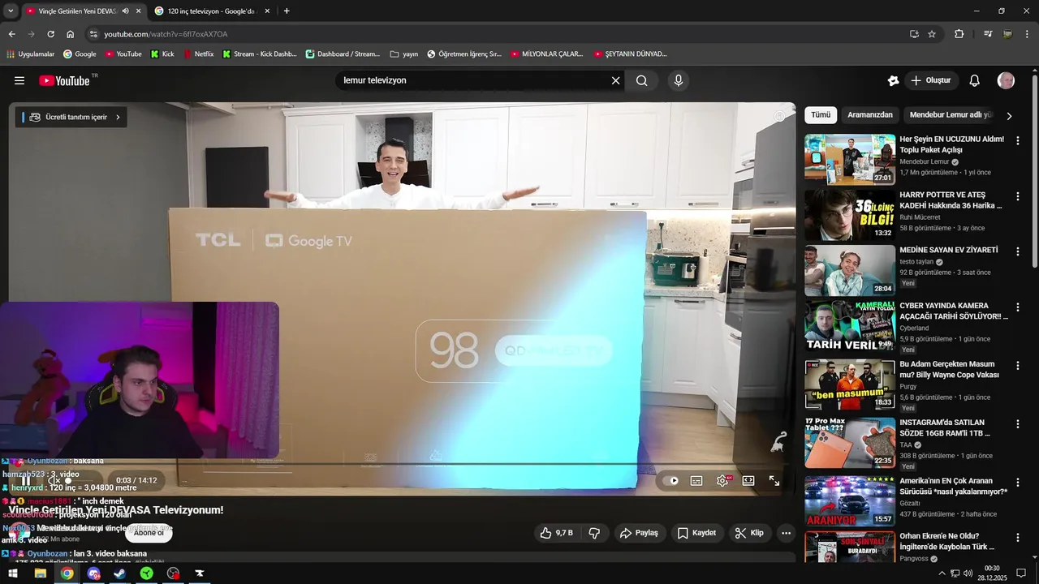The image size is (1039, 584).
Task: Create a clip with Klip button
Action: [x=749, y=533]
